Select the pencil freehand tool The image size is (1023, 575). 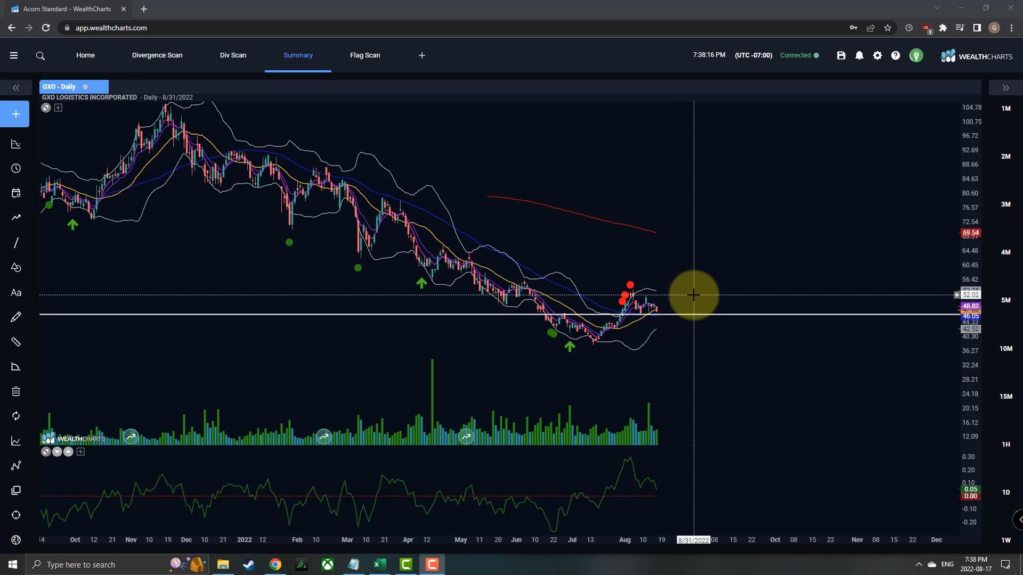point(16,317)
